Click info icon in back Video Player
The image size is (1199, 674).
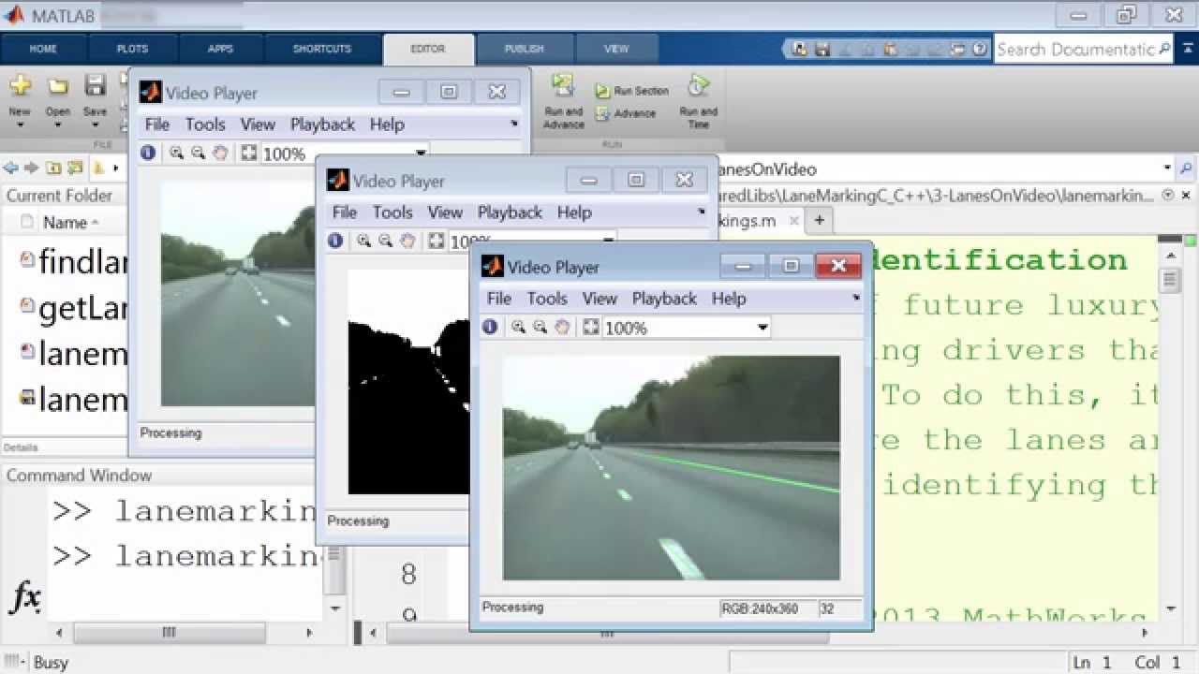[x=148, y=153]
